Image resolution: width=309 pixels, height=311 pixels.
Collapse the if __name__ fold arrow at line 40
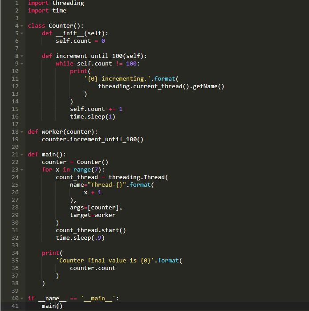pos(22,299)
